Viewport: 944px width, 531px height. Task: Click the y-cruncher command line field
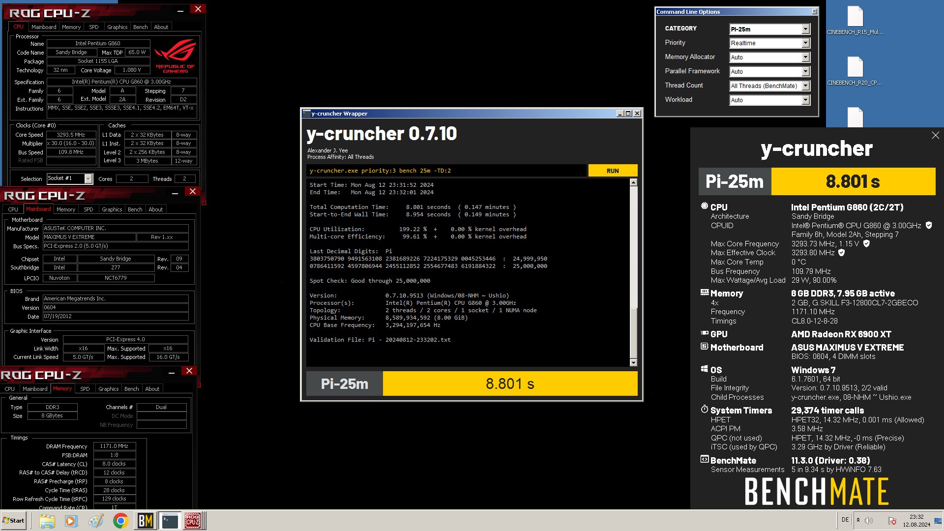pos(446,171)
